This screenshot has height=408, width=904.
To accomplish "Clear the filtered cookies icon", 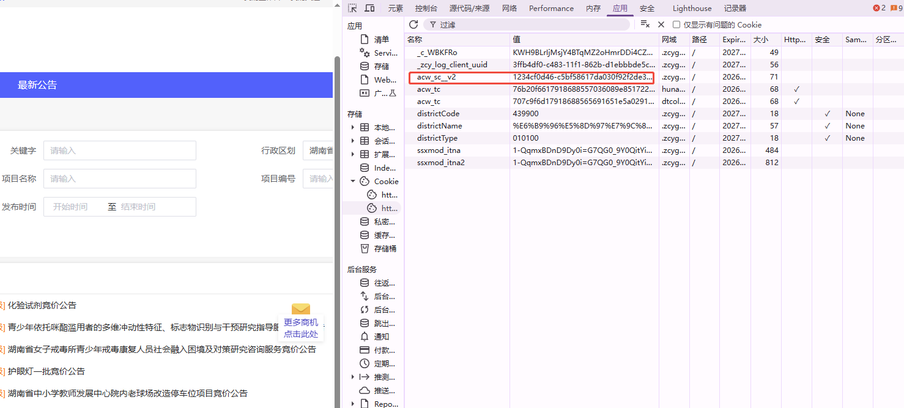I will coord(645,24).
